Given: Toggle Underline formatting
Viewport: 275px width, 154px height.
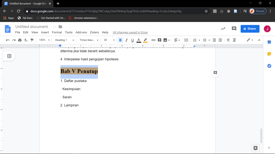Looking at the screenshot, I should (x=132, y=40).
